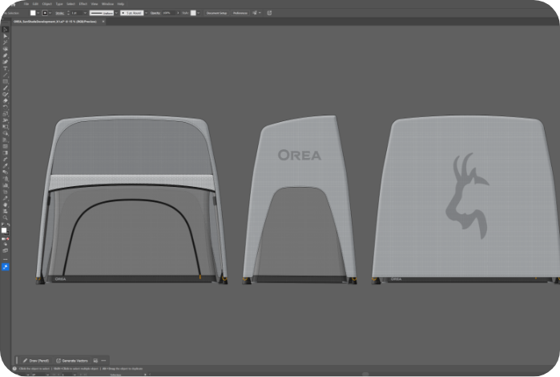Click the Draw (Pencil) button

pos(36,360)
